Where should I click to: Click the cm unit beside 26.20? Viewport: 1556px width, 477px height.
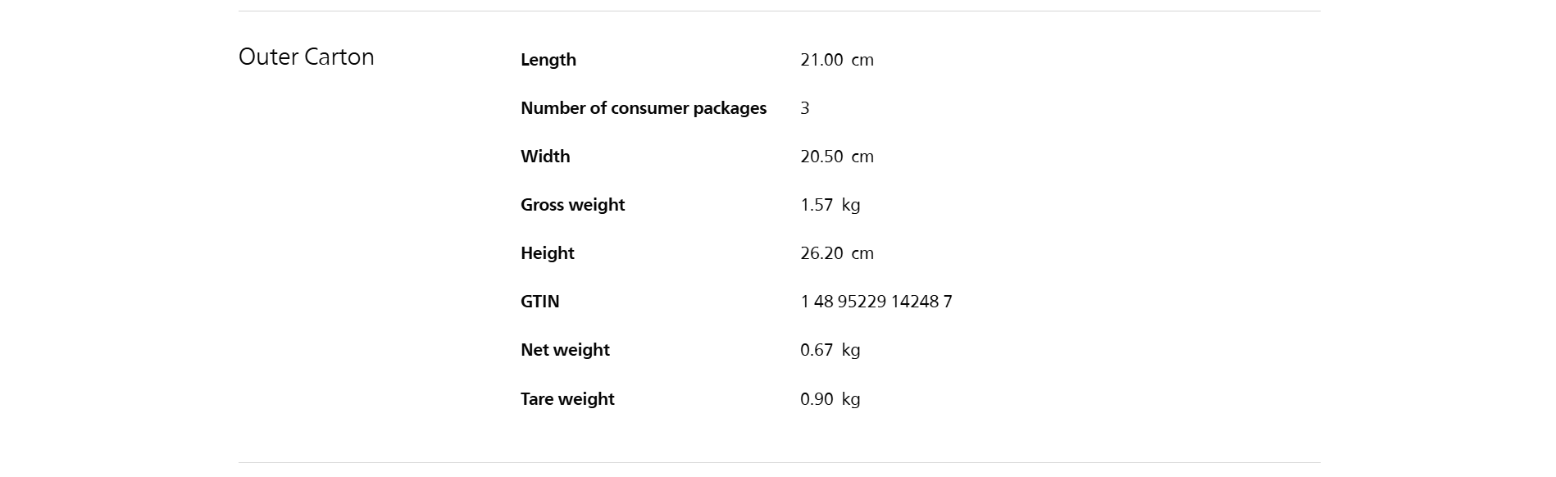[x=862, y=253]
